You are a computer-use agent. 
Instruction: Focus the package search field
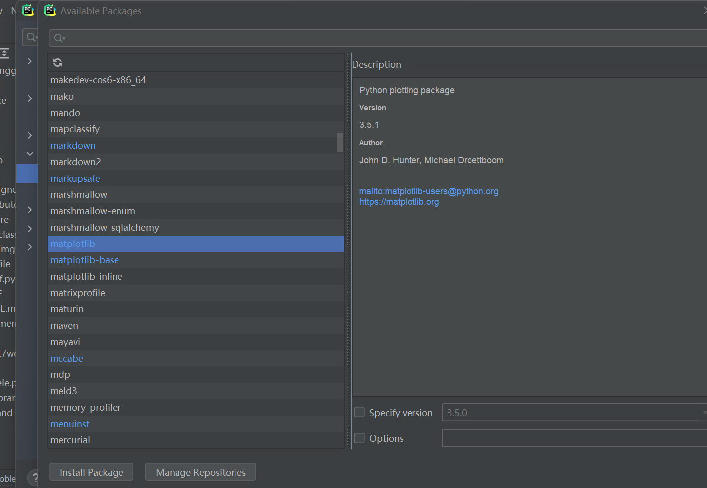click(378, 38)
